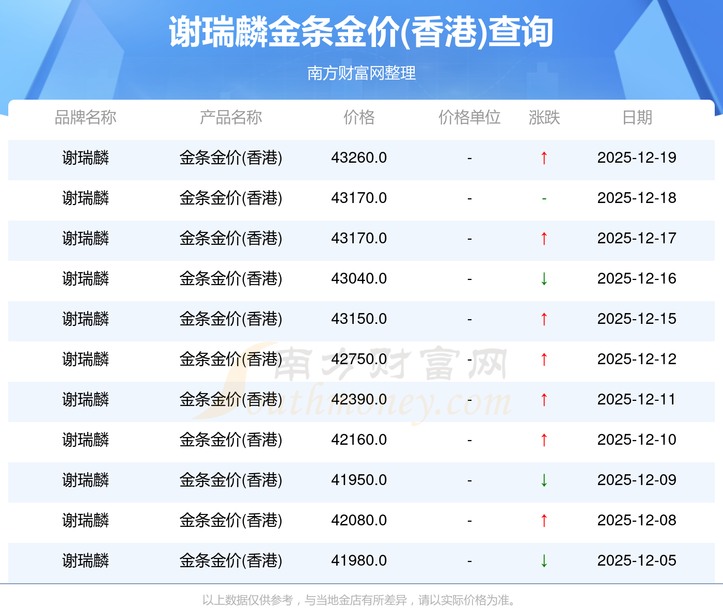Select the price 42390.0

tap(359, 399)
